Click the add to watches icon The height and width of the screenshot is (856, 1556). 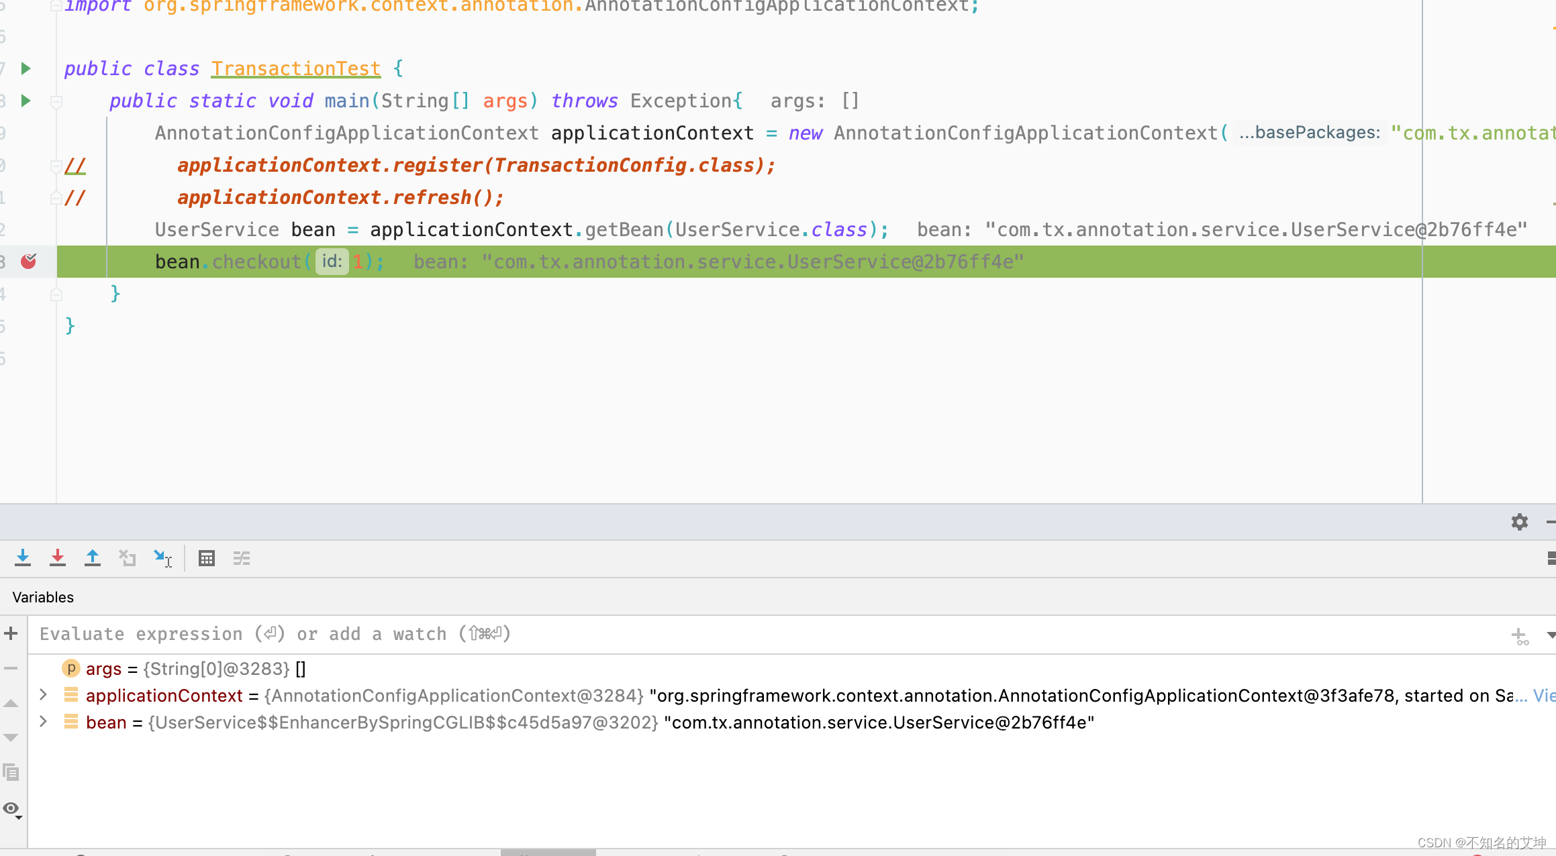pyautogui.click(x=1520, y=636)
